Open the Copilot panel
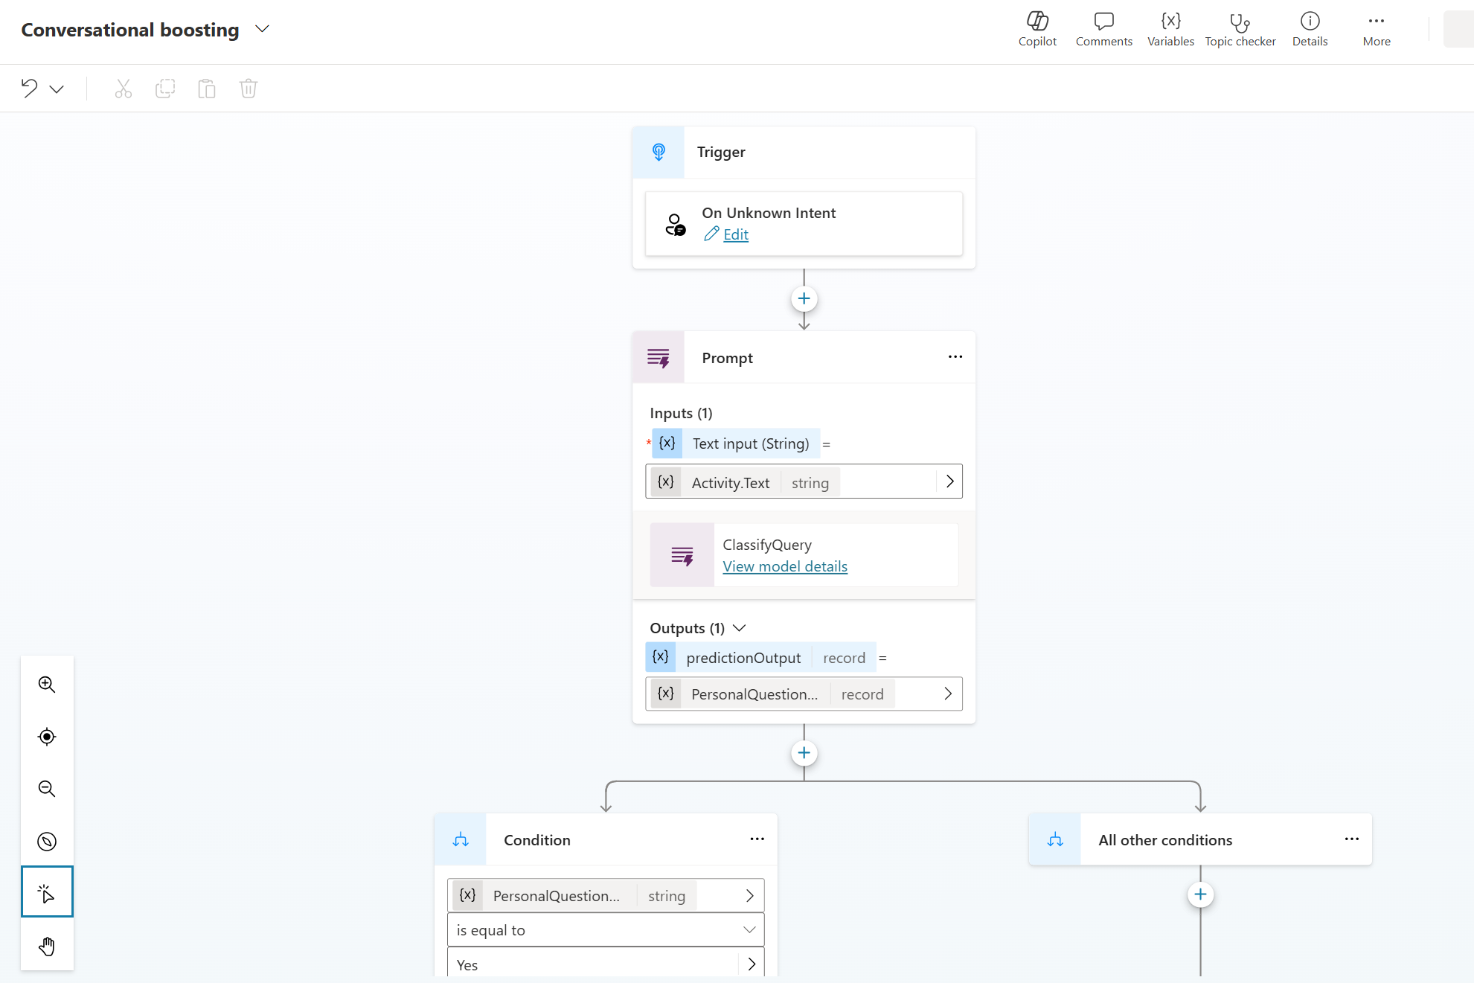This screenshot has height=983, width=1474. coord(1037,30)
